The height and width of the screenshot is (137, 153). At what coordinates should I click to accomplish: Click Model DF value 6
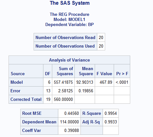tap(49, 82)
